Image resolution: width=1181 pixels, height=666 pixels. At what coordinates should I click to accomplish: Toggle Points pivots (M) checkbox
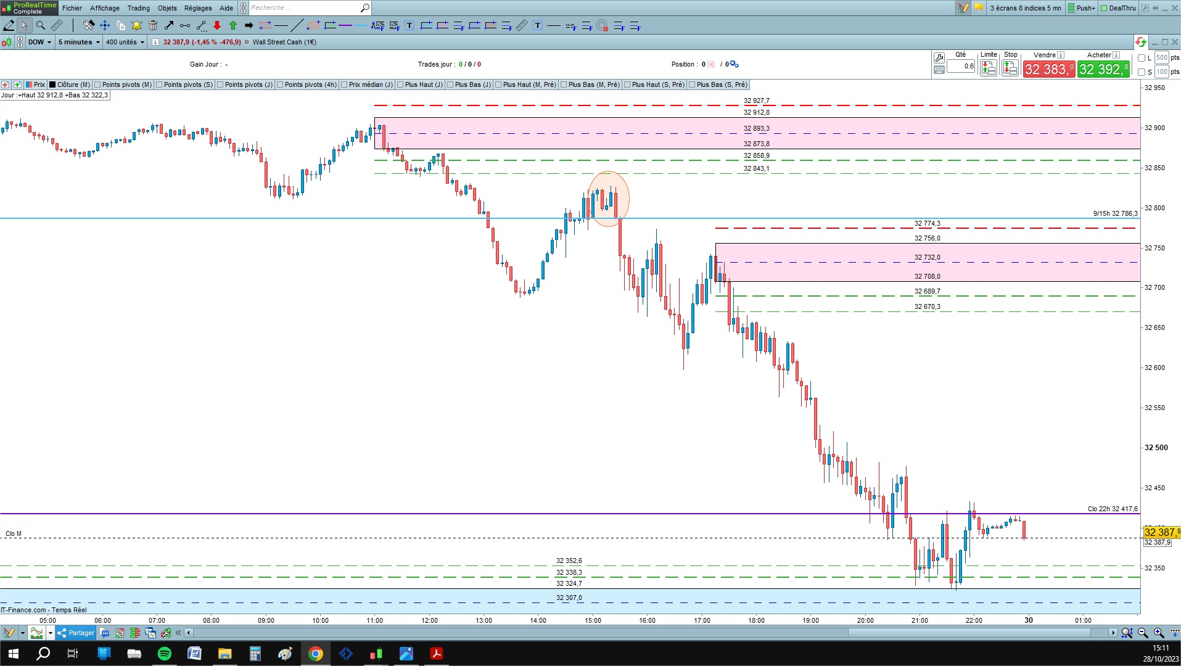pos(98,84)
